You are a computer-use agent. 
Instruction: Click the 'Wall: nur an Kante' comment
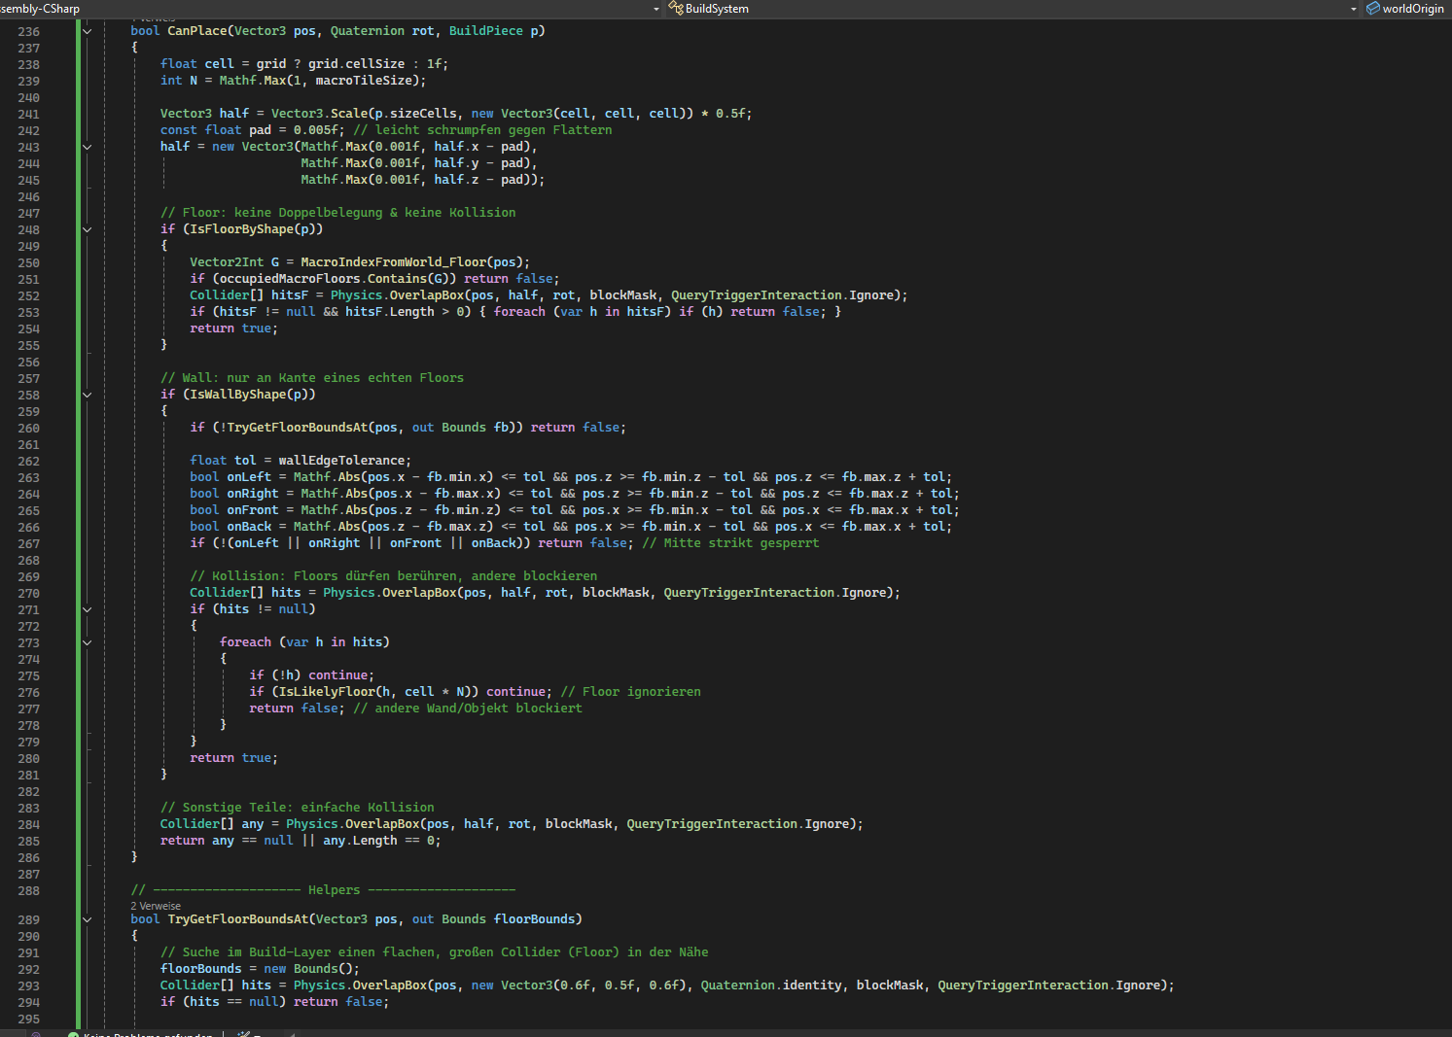pyautogui.click(x=312, y=378)
